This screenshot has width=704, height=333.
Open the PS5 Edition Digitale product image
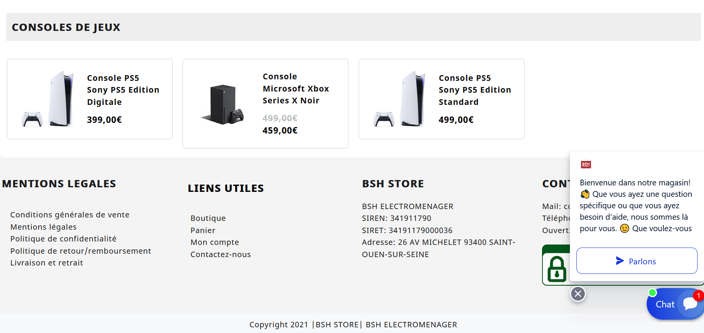48,99
